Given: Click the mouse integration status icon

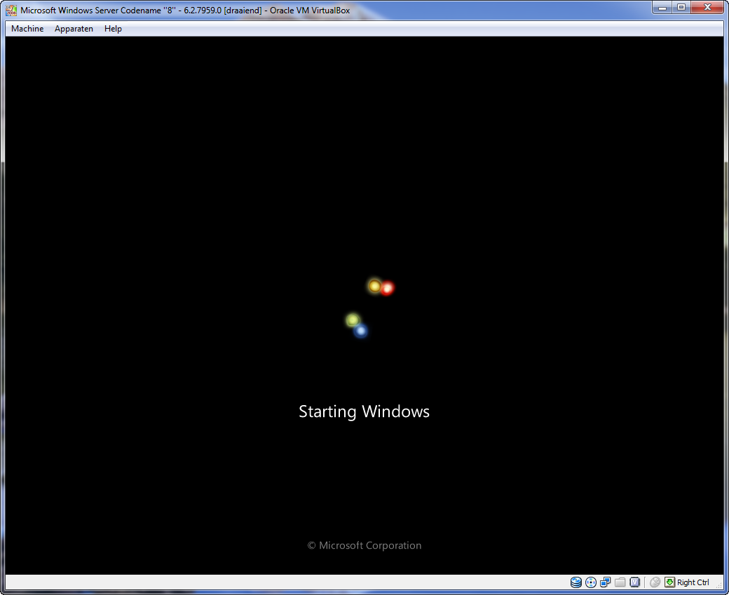Looking at the screenshot, I should 655,582.
